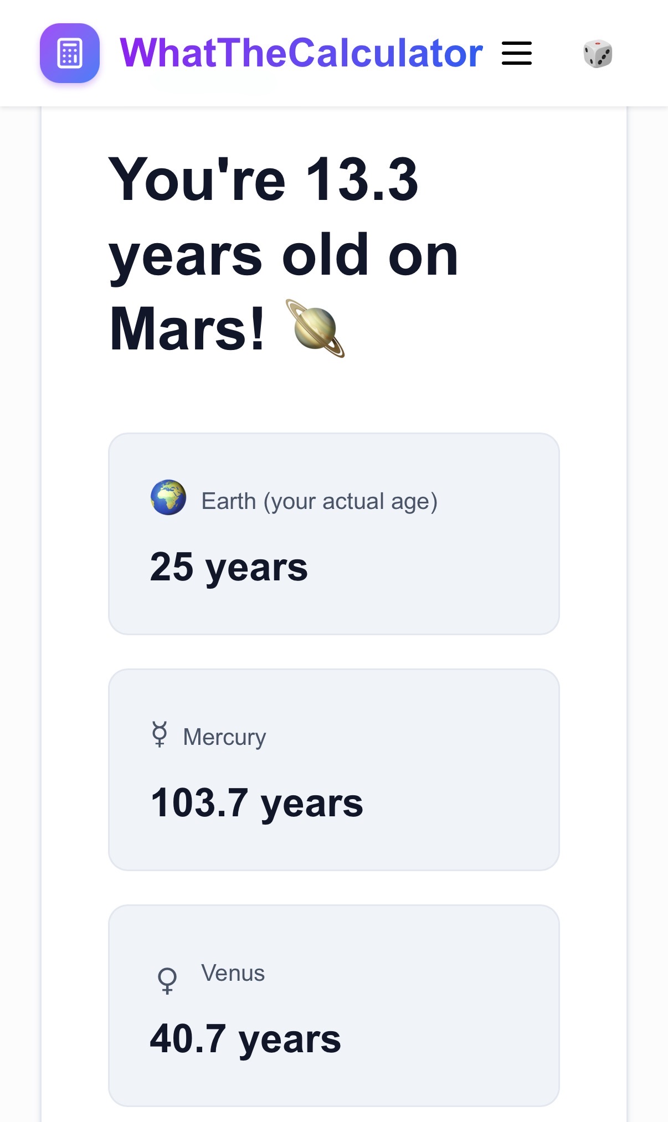
Task: Click the purple calculator logo icon
Action: 70,53
